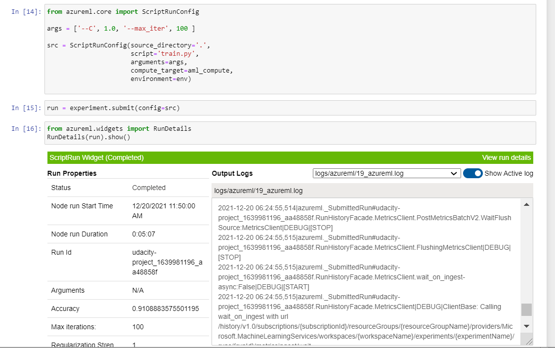This screenshot has width=555, height=348.
Task: Click the Node run Start Time label
Action: click(82, 206)
